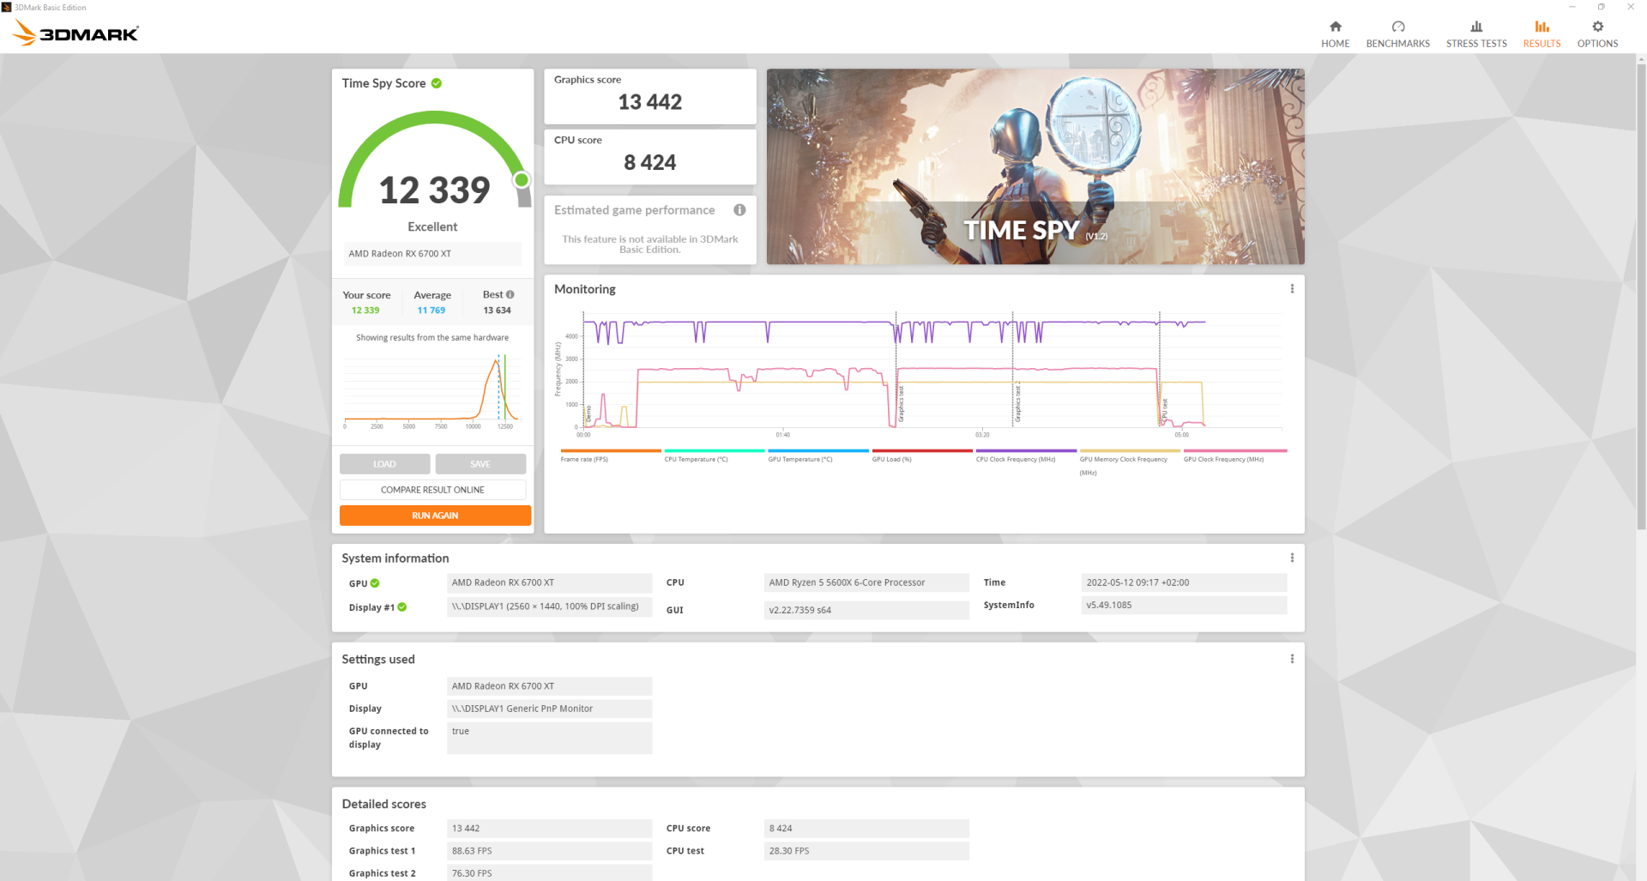Image resolution: width=1647 pixels, height=881 pixels.
Task: Select CPU test value 28.30 FPS
Action: click(866, 851)
